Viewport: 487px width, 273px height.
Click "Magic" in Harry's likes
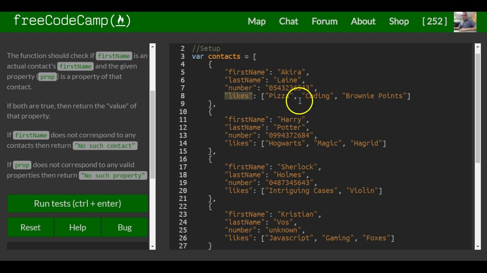(328, 143)
